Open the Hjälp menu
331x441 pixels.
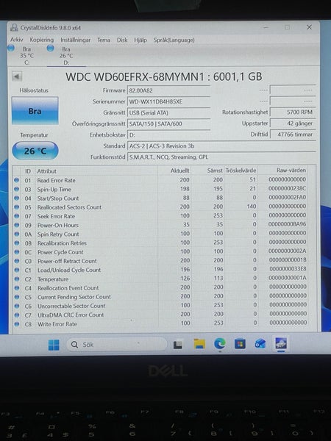coord(140,40)
